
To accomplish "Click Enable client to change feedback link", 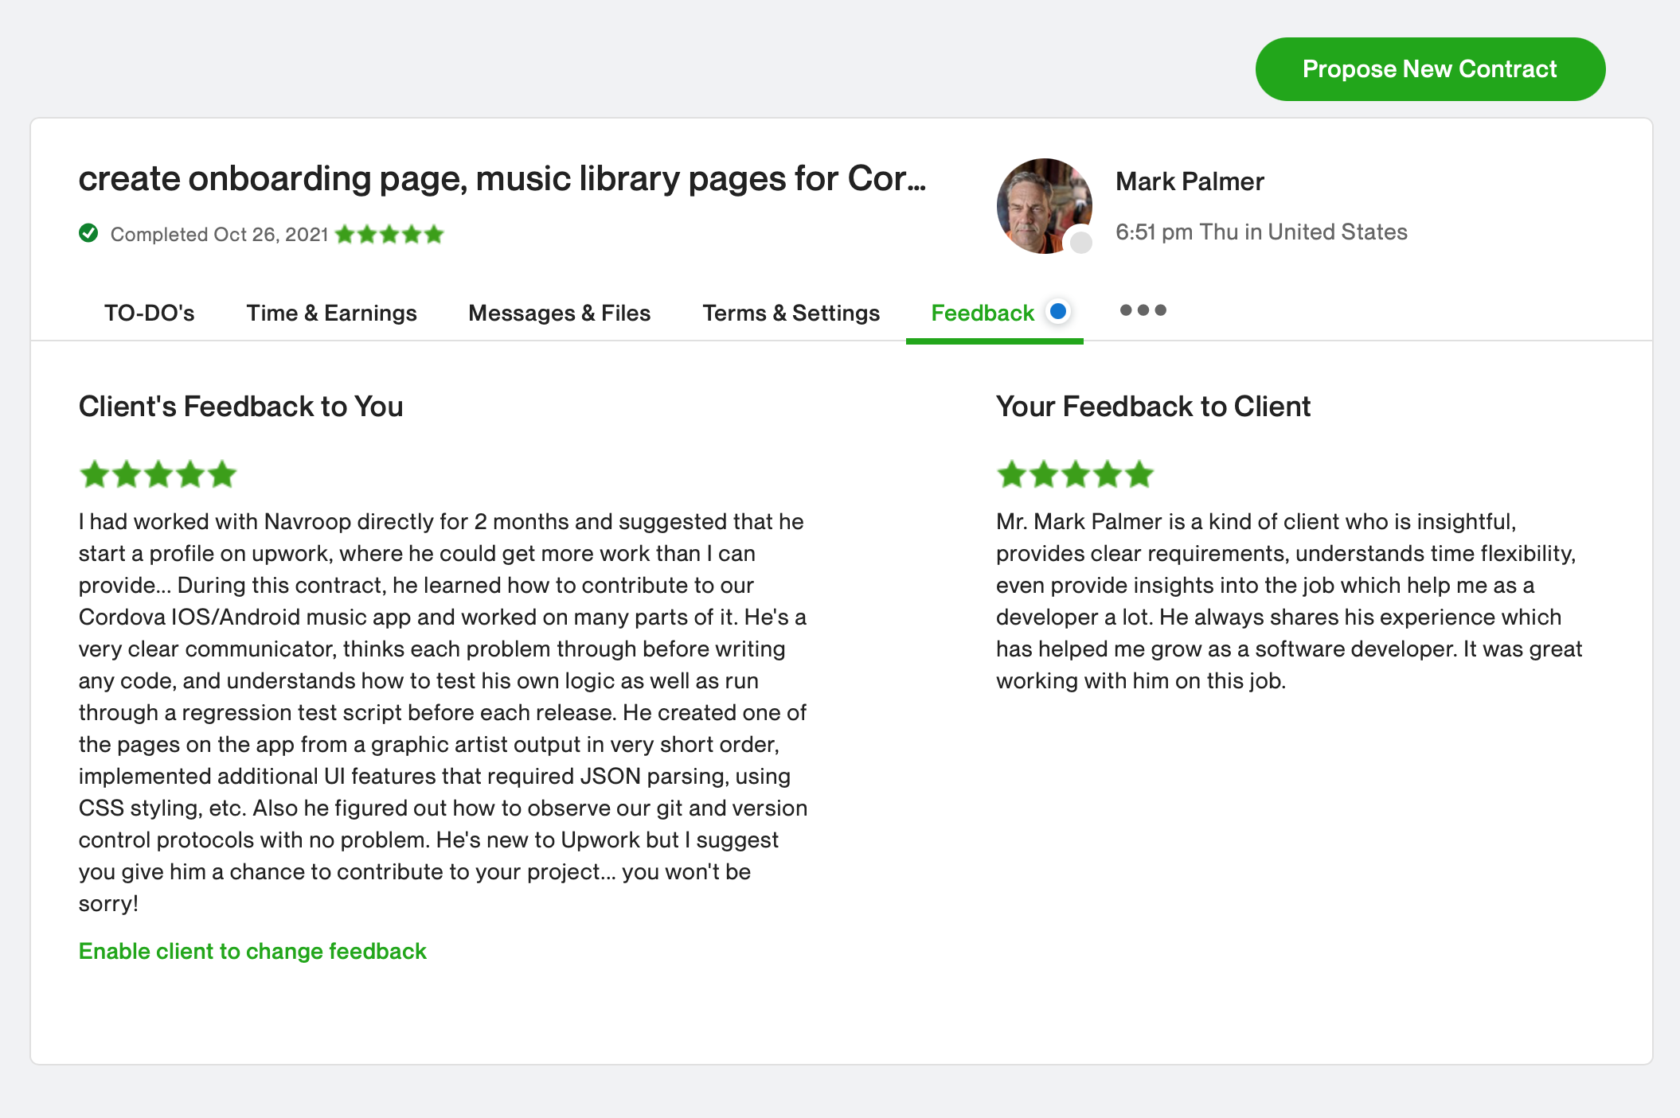I will [x=252, y=951].
